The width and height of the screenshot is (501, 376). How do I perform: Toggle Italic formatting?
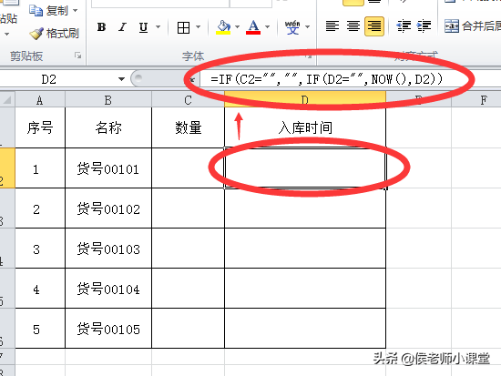pyautogui.click(x=122, y=27)
